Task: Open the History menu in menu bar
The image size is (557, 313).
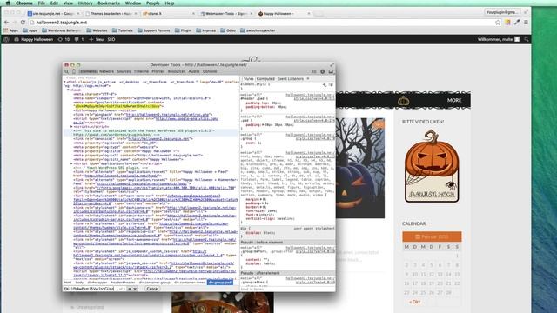Action: point(85,3)
